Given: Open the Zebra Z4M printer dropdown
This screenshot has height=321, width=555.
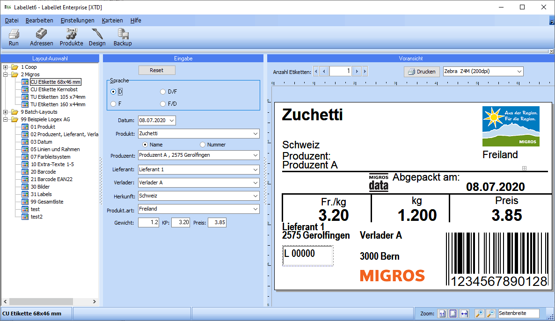Looking at the screenshot, I should pyautogui.click(x=519, y=72).
